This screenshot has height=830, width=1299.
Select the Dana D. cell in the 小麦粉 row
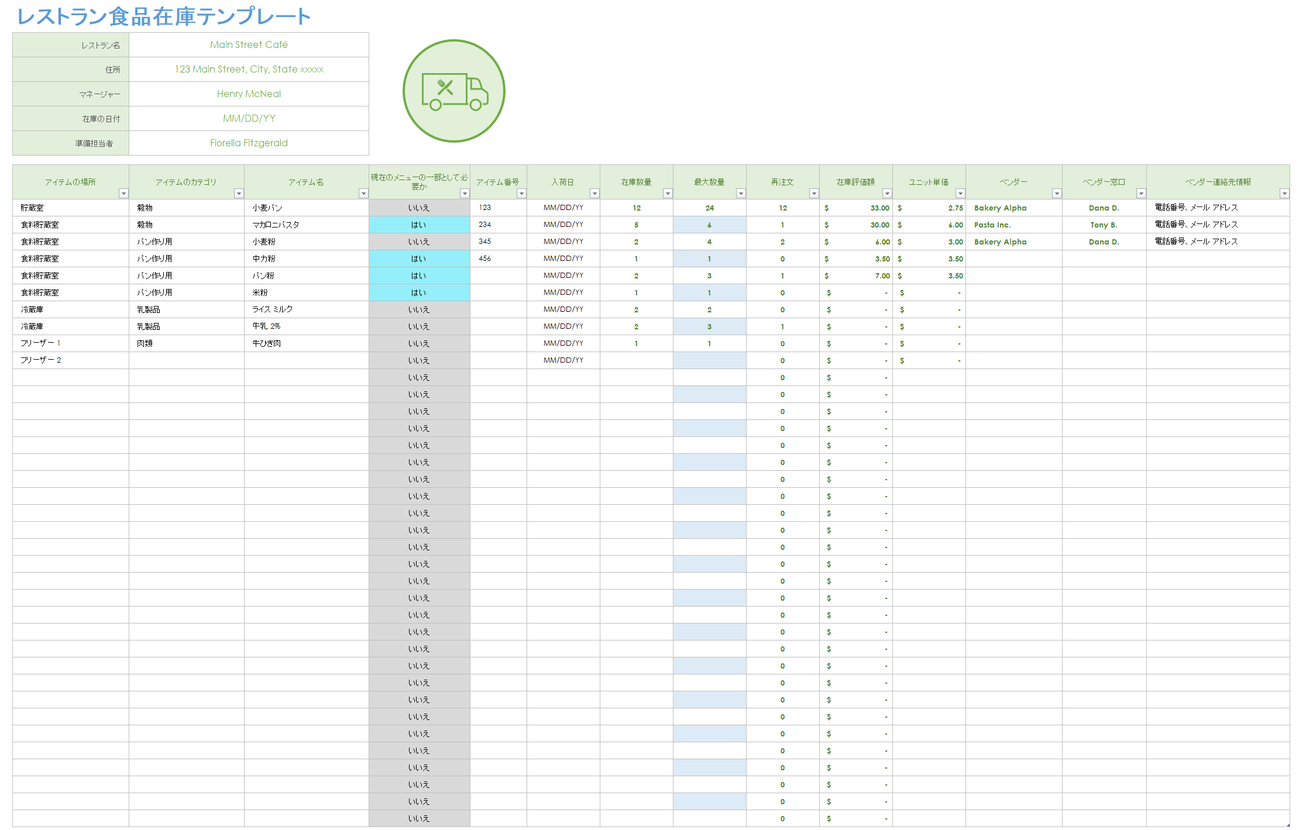(1104, 242)
